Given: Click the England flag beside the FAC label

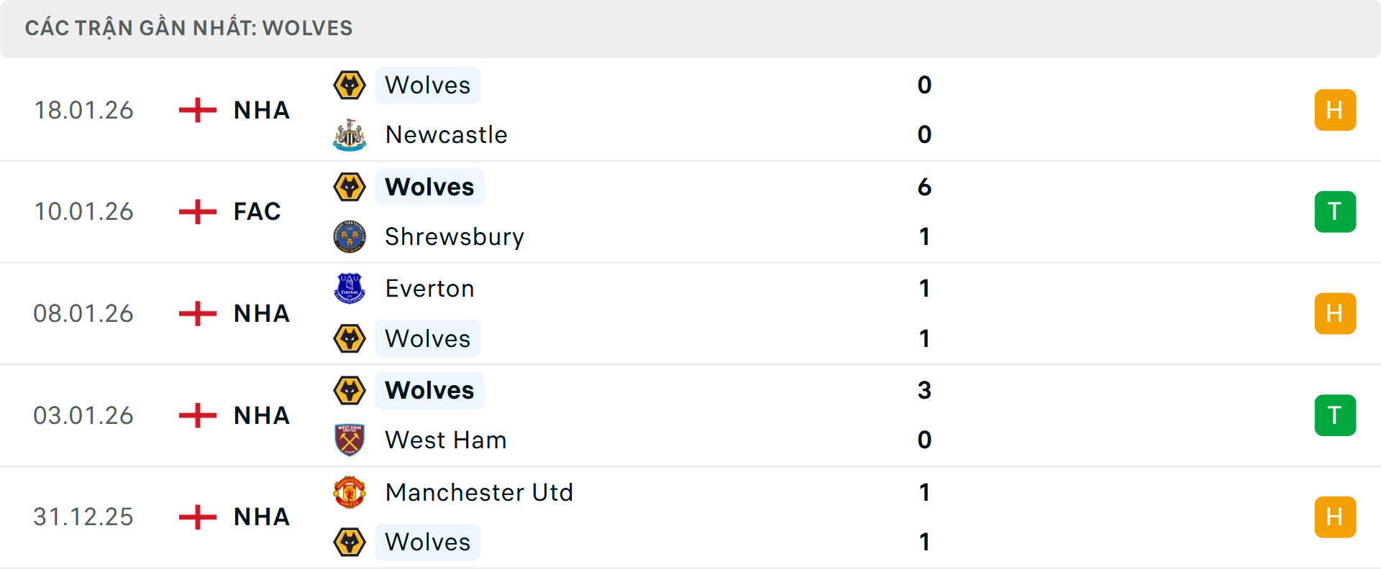Looking at the screenshot, I should (196, 211).
